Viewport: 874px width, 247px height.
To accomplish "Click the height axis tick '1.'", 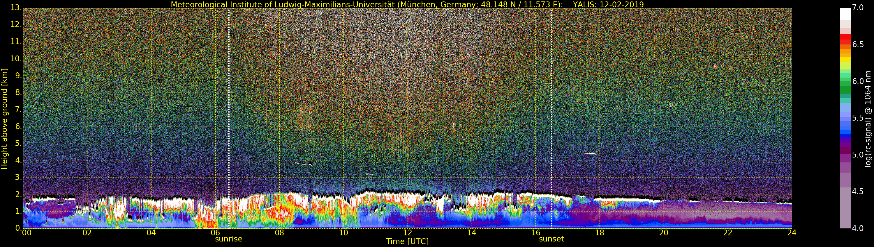I will tap(18, 211).
